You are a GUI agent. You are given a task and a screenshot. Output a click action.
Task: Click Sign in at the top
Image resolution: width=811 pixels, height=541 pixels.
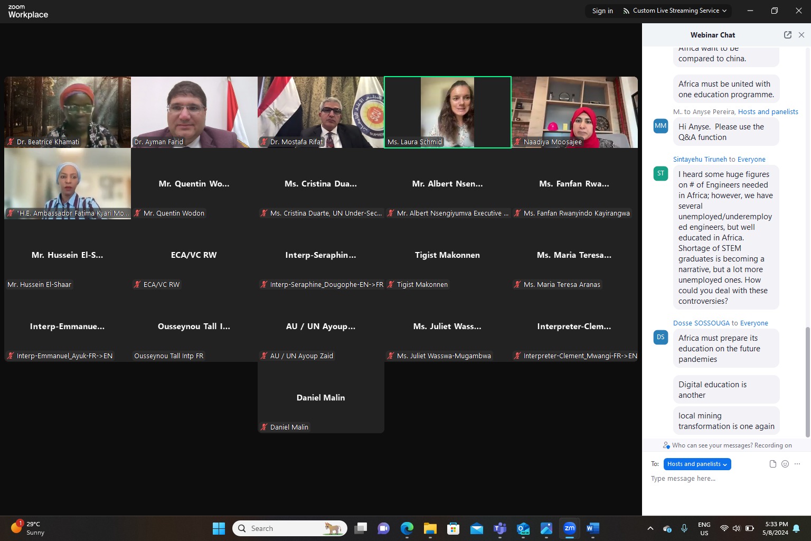coord(602,11)
